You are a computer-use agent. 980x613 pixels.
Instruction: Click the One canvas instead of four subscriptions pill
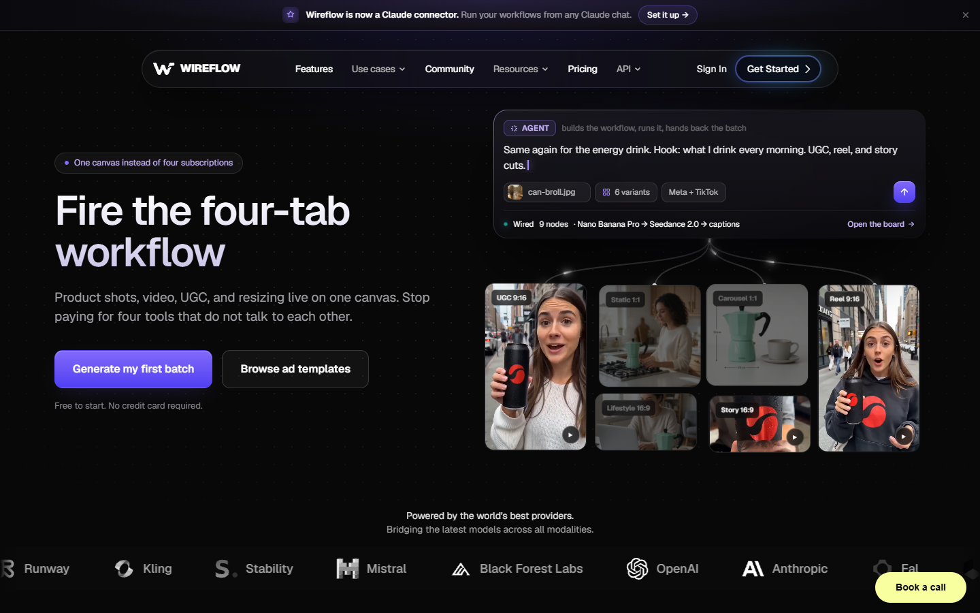click(148, 163)
